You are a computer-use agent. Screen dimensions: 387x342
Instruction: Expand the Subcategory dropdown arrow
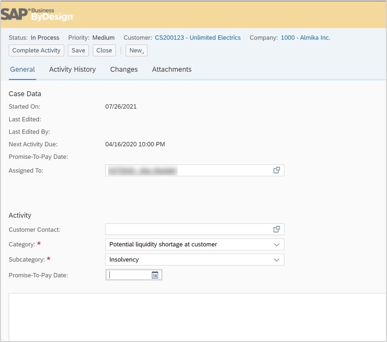(x=276, y=260)
